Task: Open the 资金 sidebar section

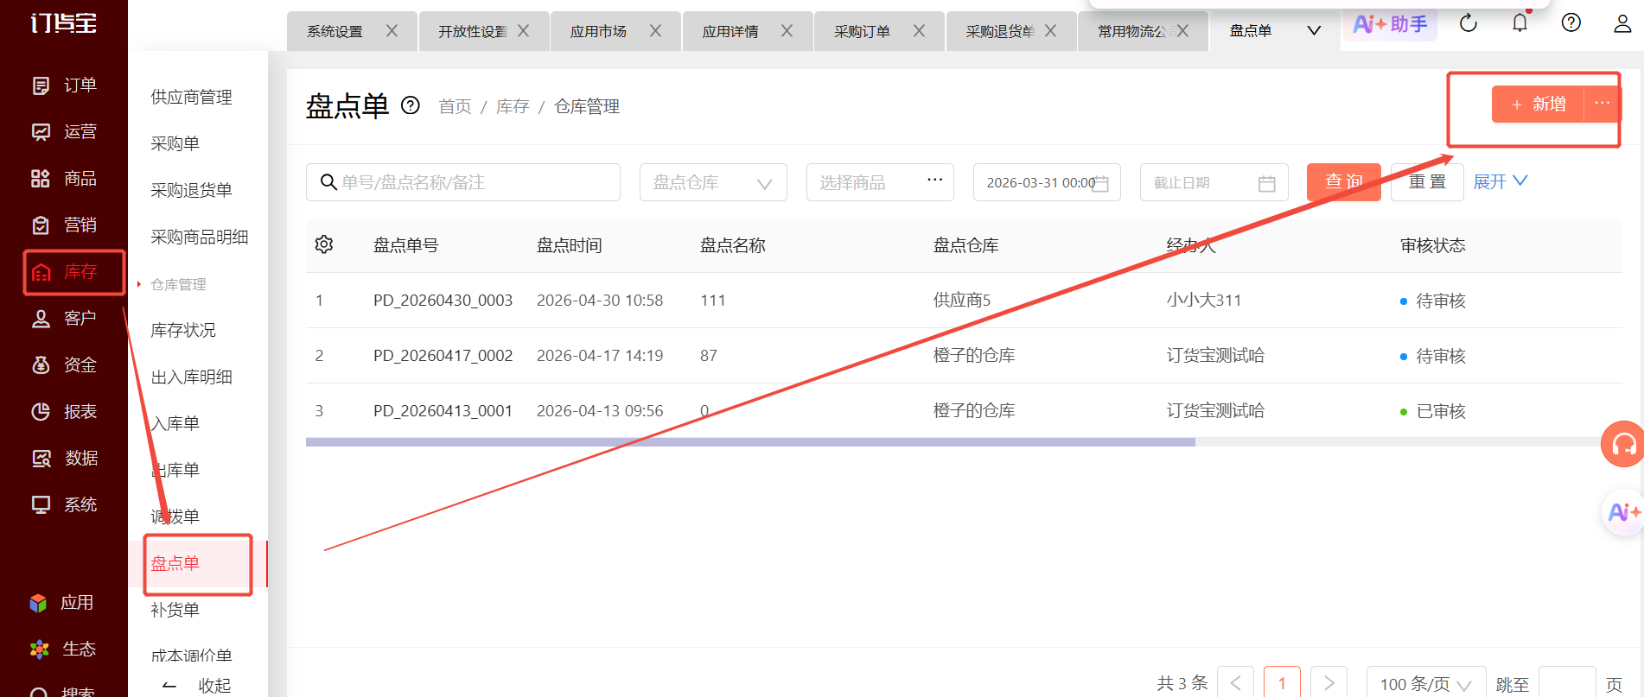Action: pyautogui.click(x=64, y=365)
